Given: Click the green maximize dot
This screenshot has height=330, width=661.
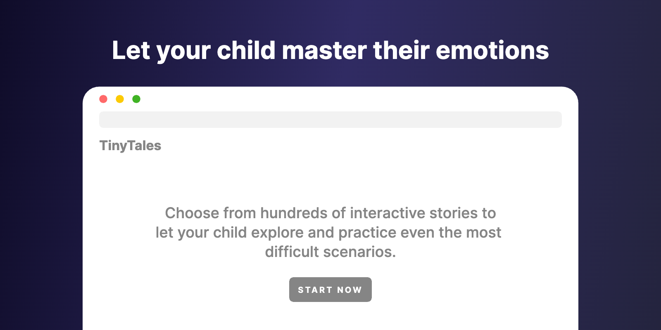Looking at the screenshot, I should click(136, 99).
